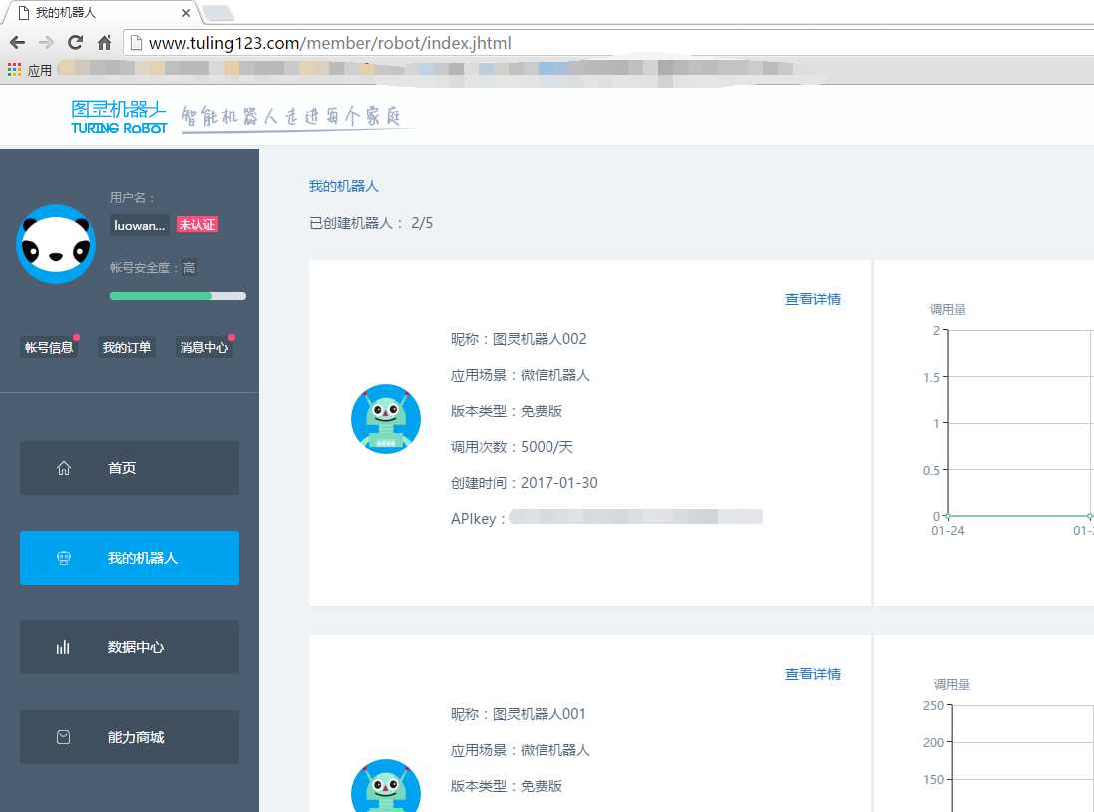The image size is (1094, 812).
Task: Reload the page with the refresh icon
Action: (76, 43)
